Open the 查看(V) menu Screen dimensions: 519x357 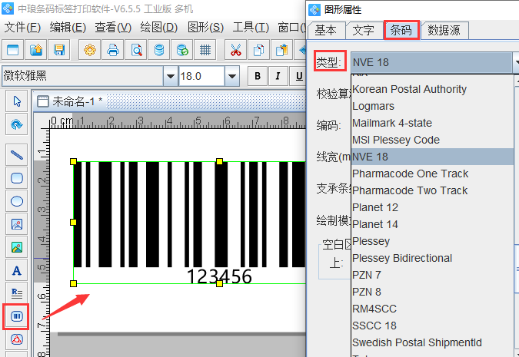pos(113,28)
